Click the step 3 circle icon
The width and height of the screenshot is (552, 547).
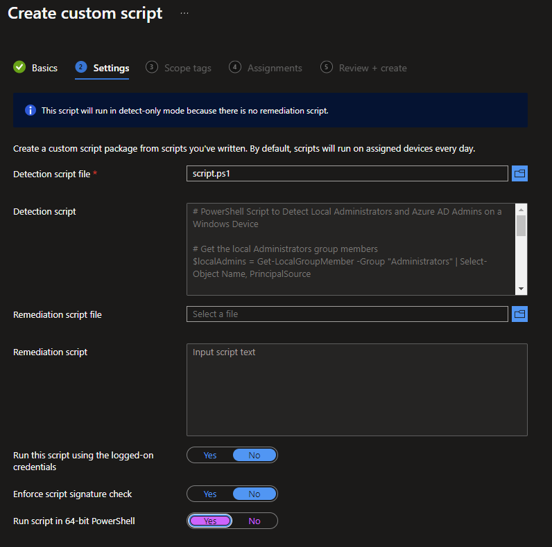pos(152,66)
